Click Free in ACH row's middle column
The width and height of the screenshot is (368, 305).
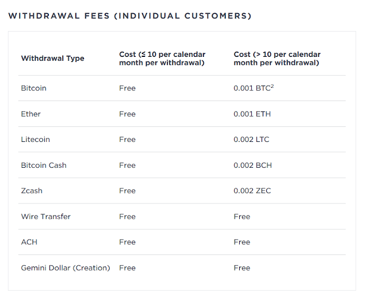tap(127, 242)
